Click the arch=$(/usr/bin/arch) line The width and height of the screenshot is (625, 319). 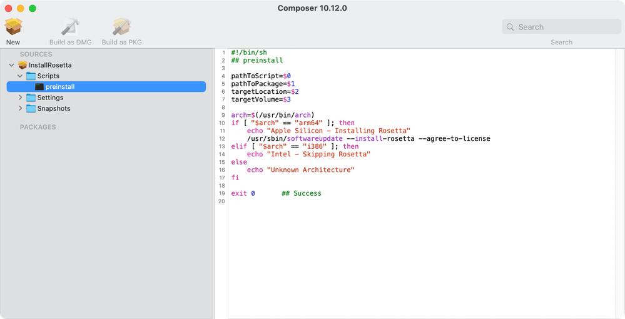tap(273, 115)
